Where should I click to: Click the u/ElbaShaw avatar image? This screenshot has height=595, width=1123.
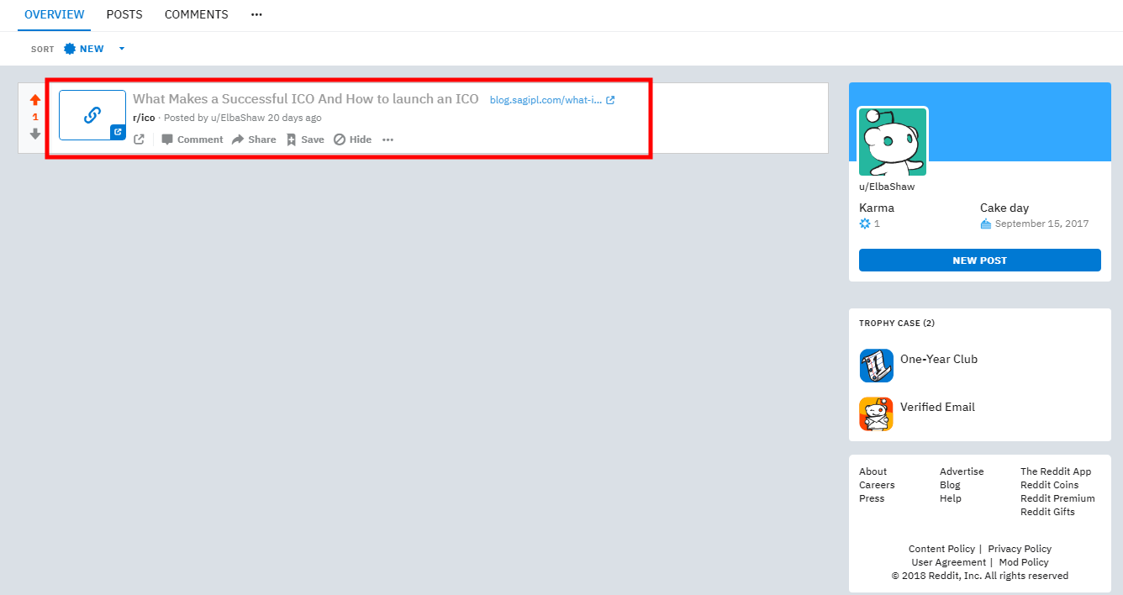pyautogui.click(x=893, y=142)
